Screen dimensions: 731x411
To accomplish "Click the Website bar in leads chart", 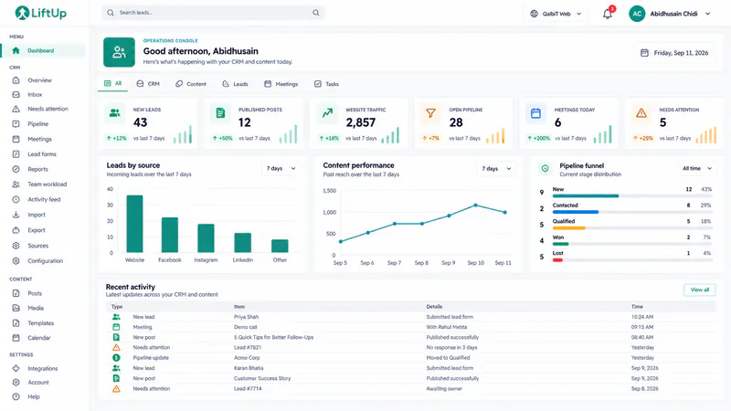I will (134, 224).
